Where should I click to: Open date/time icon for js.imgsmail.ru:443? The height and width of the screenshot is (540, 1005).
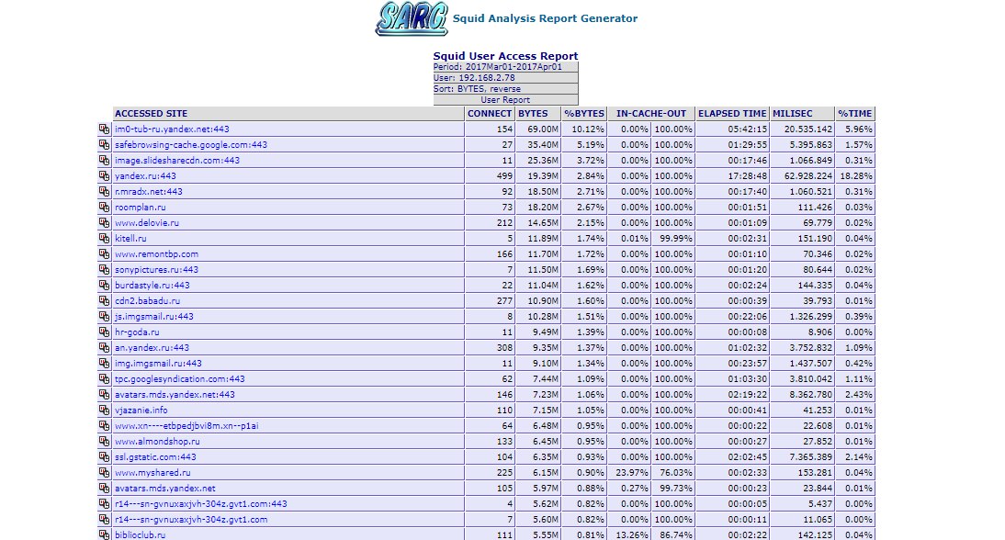click(x=104, y=316)
